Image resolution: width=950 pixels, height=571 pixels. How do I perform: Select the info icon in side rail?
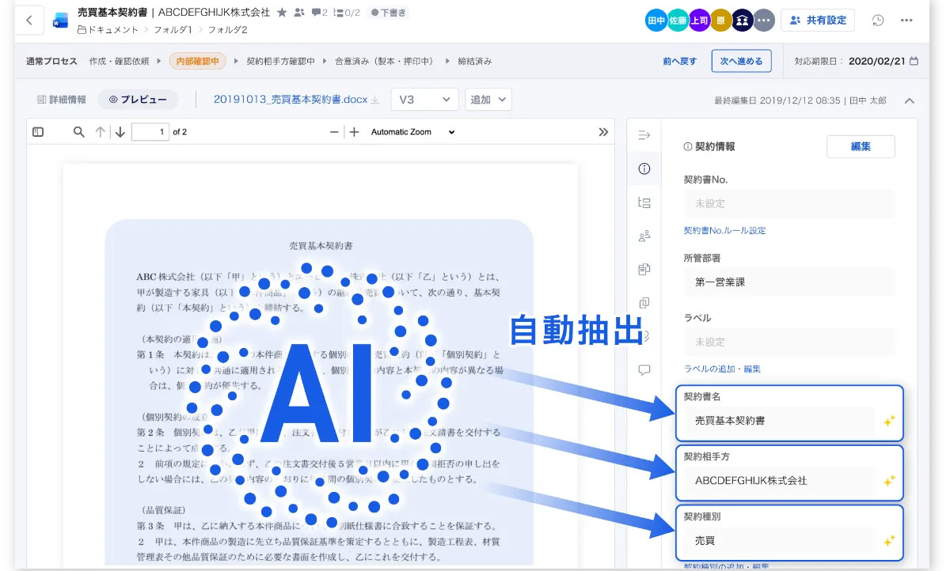point(644,168)
